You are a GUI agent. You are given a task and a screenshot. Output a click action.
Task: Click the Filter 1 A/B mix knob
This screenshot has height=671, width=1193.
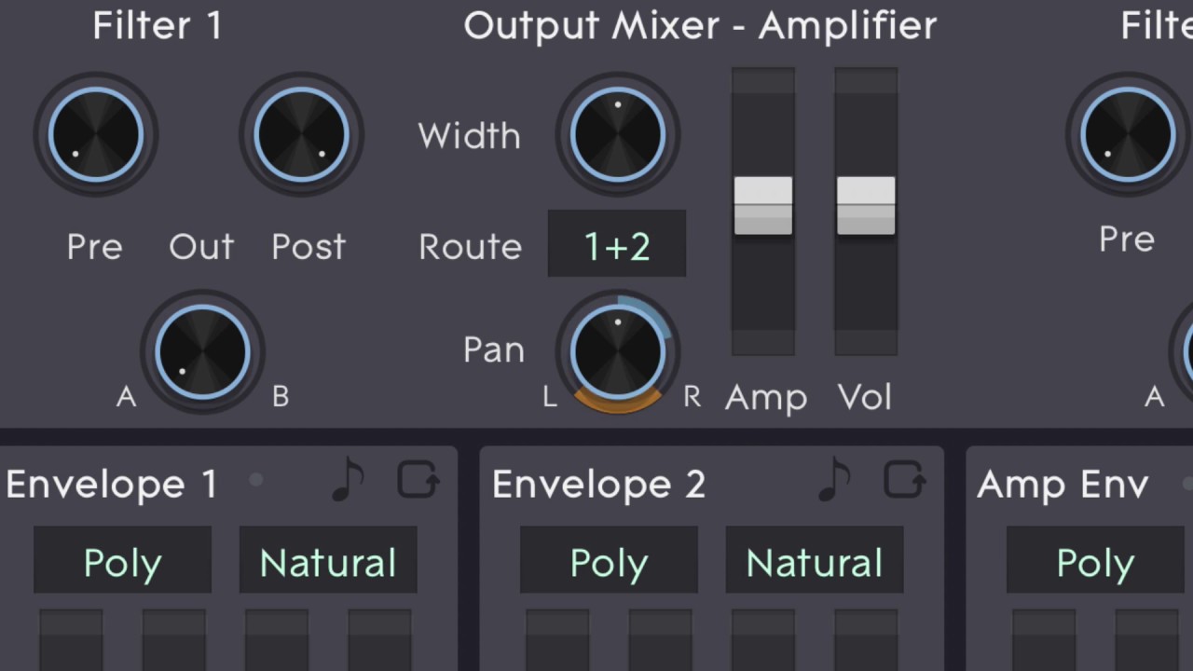point(202,352)
